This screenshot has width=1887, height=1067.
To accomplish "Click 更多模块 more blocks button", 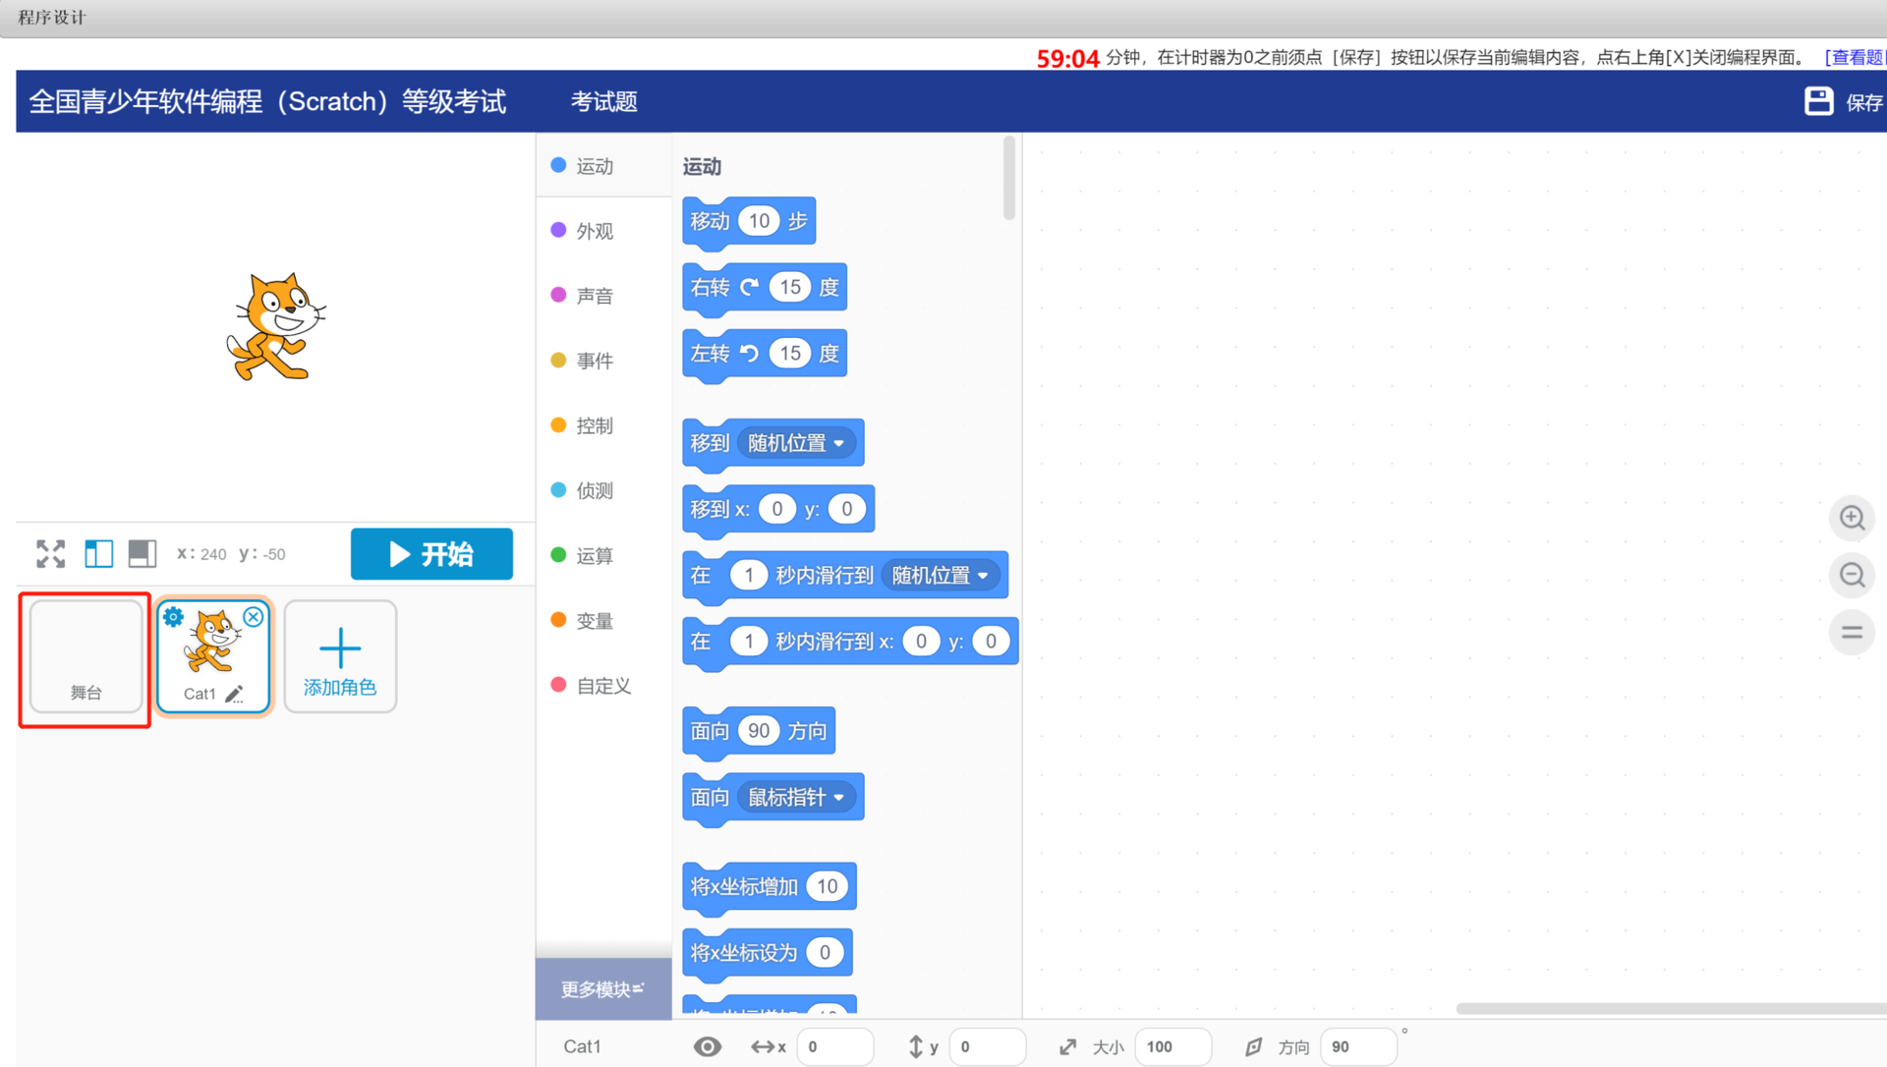I will pyautogui.click(x=602, y=989).
